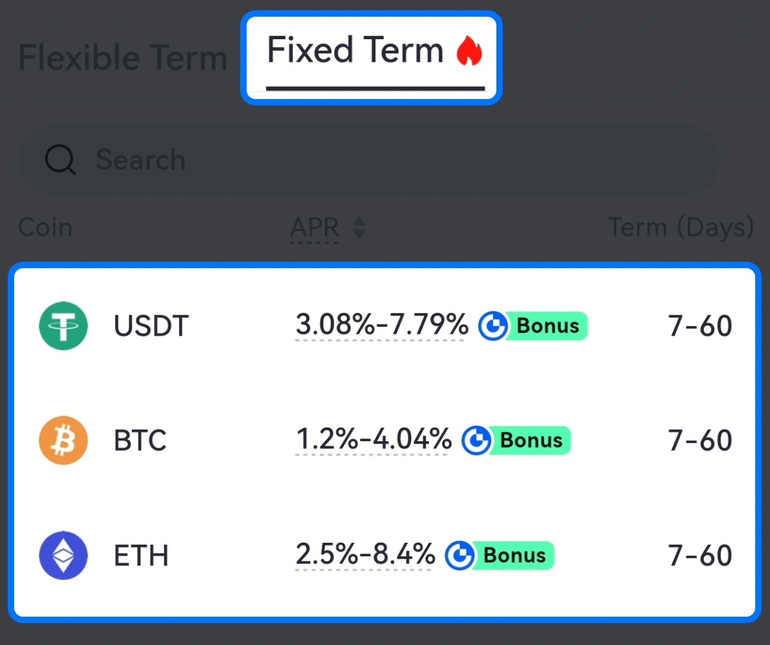This screenshot has height=645, width=770.
Task: Switch to the Flexible Term tab
Action: click(123, 58)
